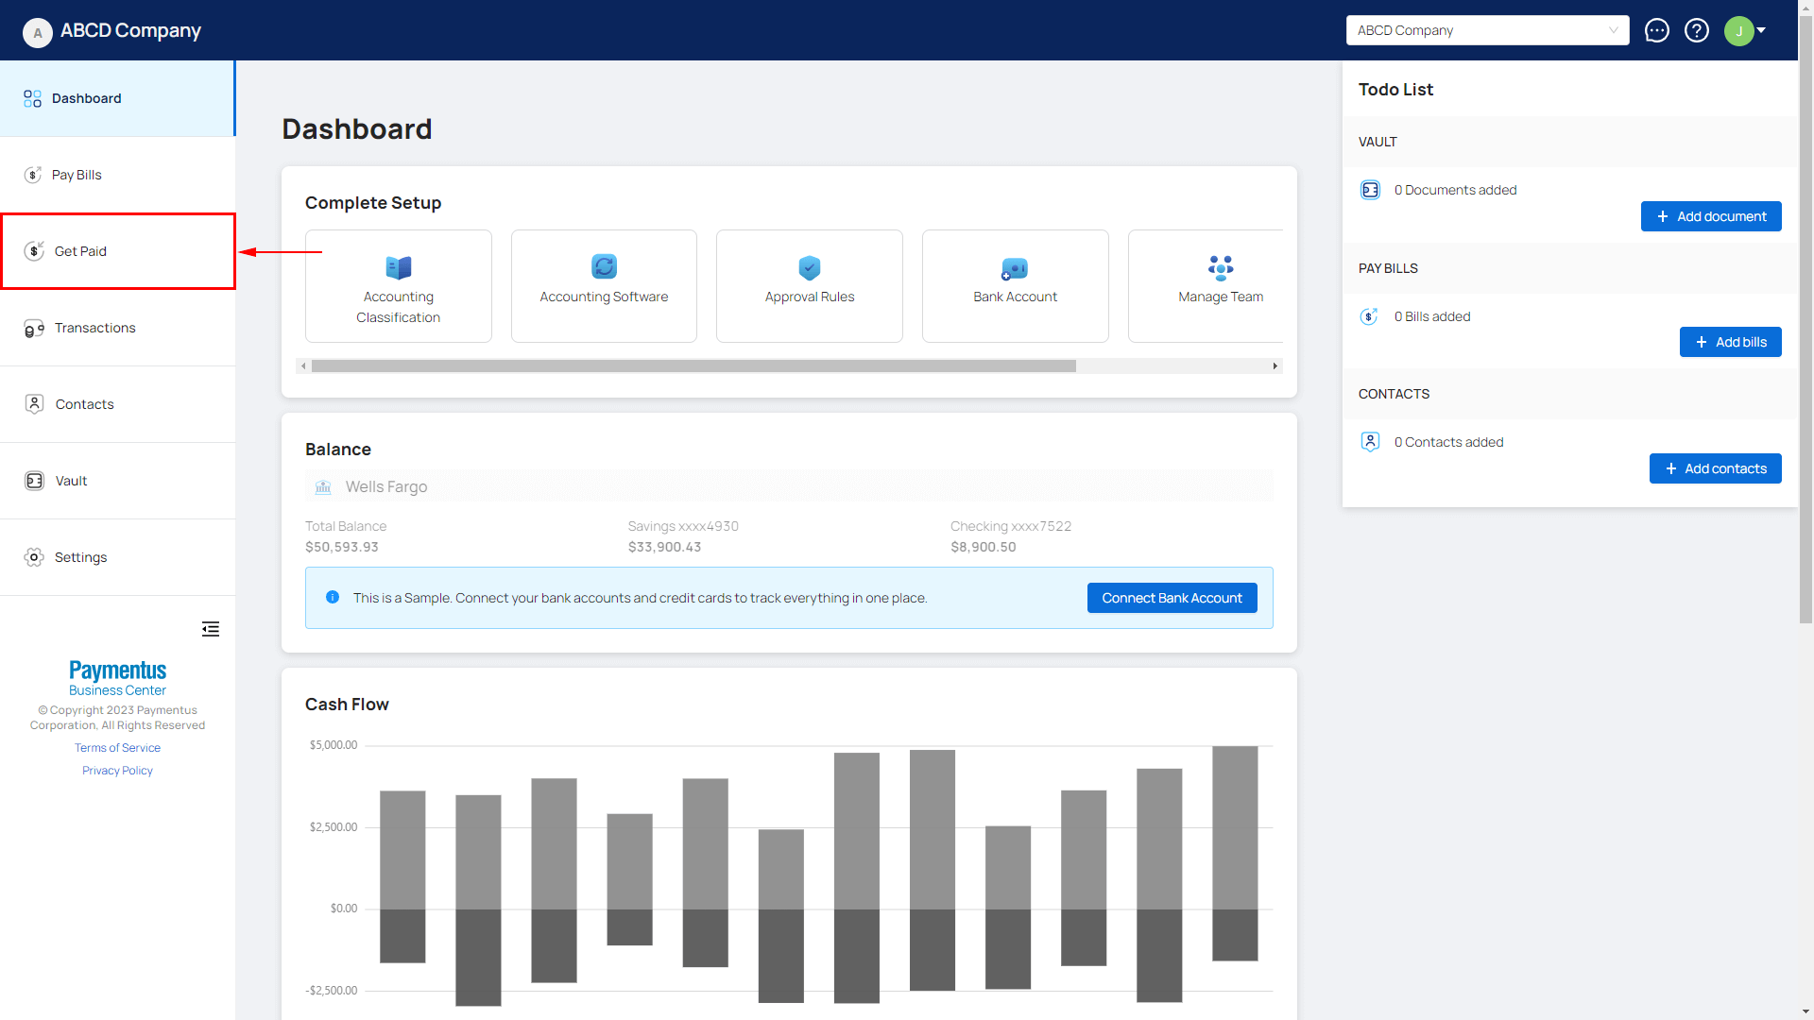Screen dimensions: 1814x1020
Task: Open the Terms of Service link
Action: [x=117, y=748]
